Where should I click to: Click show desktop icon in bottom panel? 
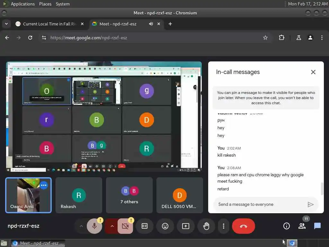point(4,243)
